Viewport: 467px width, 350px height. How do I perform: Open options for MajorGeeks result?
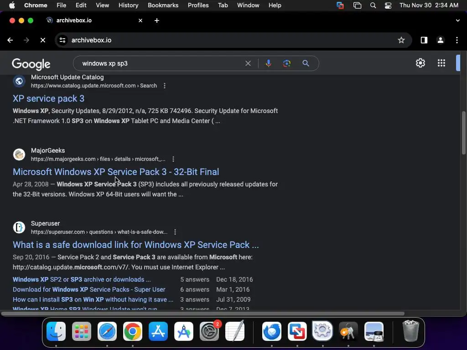(x=173, y=159)
